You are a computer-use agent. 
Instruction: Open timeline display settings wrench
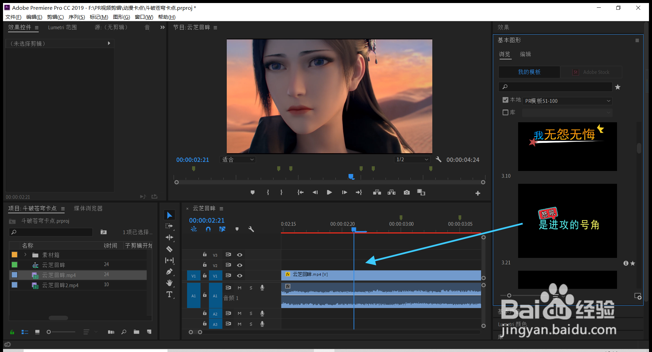(x=251, y=229)
